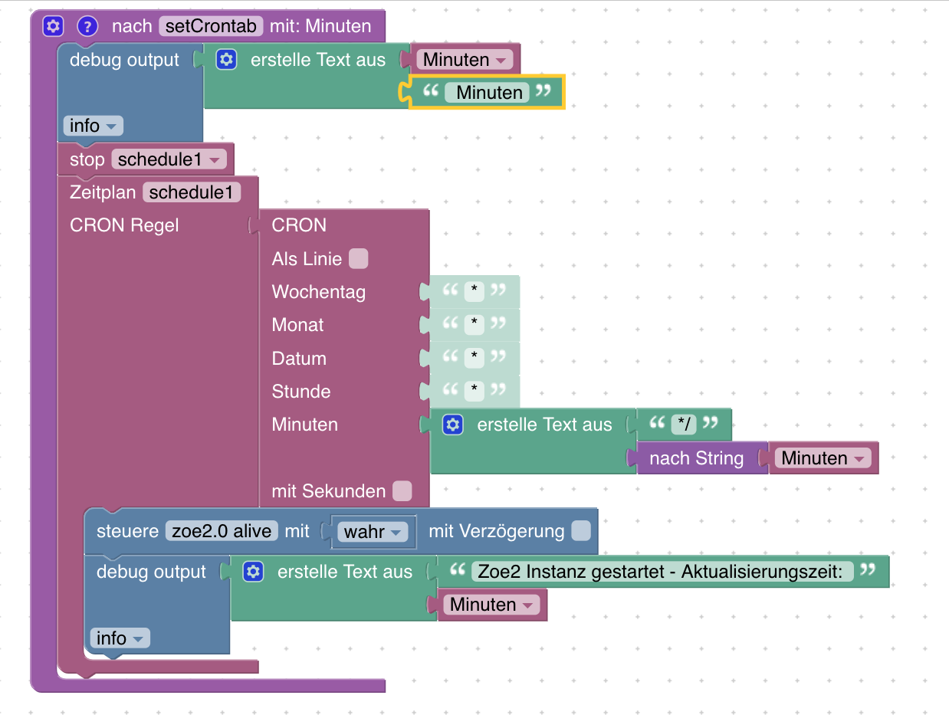The image size is (949, 715).
Task: Open info level dropdown in last debug output
Action: (120, 638)
